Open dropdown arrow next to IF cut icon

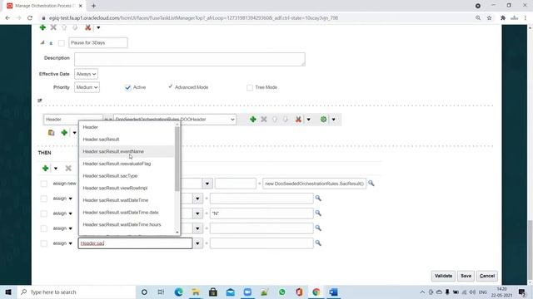[309, 120]
